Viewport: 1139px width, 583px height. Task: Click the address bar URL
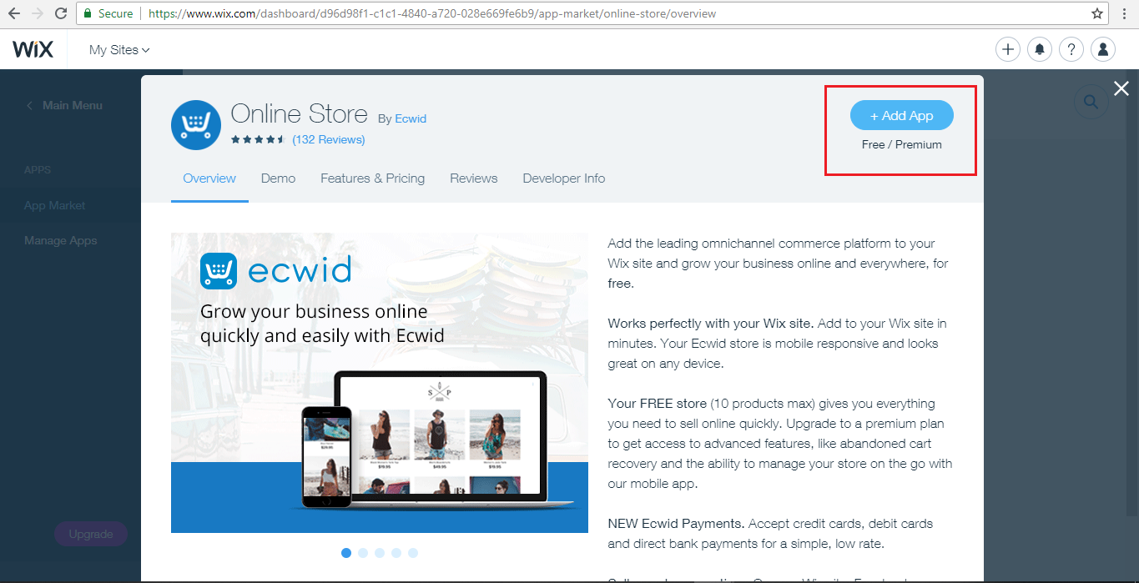[x=432, y=13]
